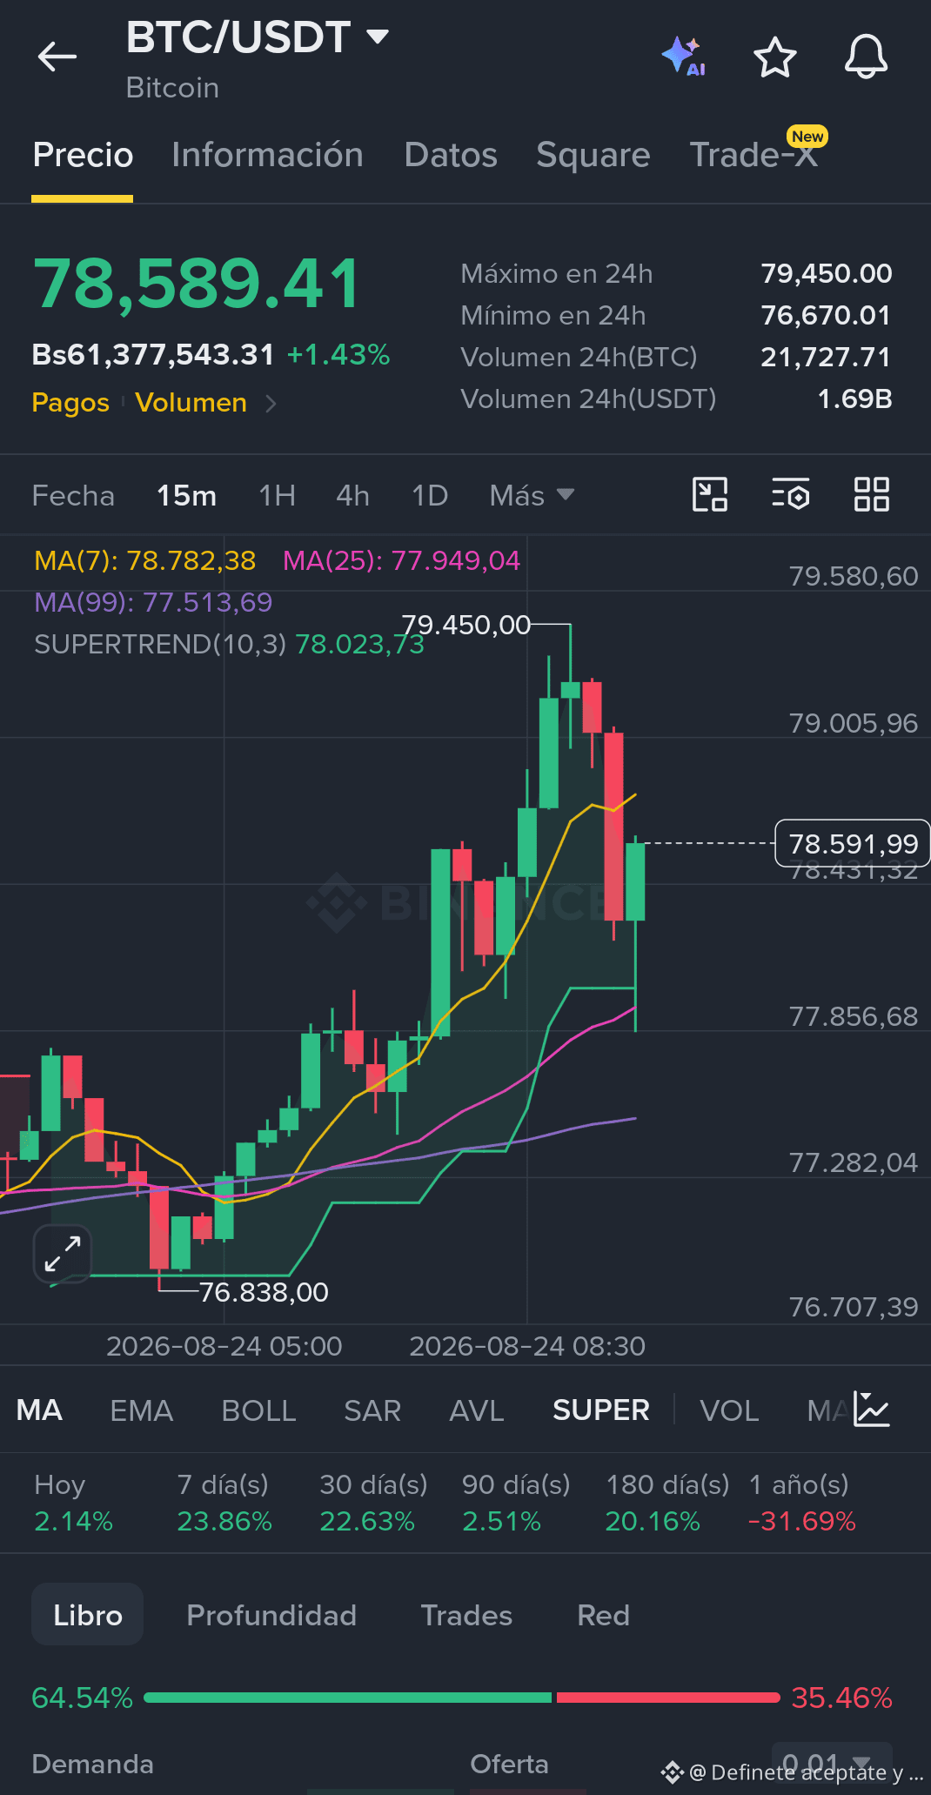This screenshot has width=931, height=1795.
Task: Go back using the left arrow
Action: coord(57,57)
